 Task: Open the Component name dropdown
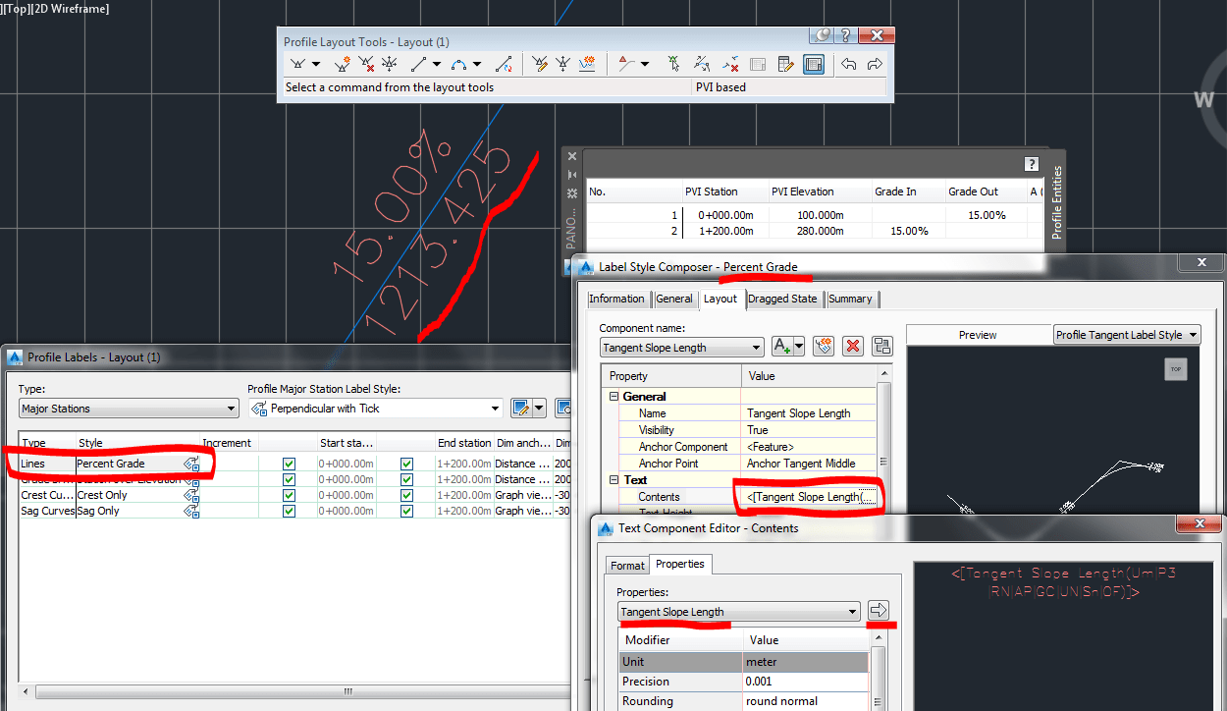tap(756, 347)
